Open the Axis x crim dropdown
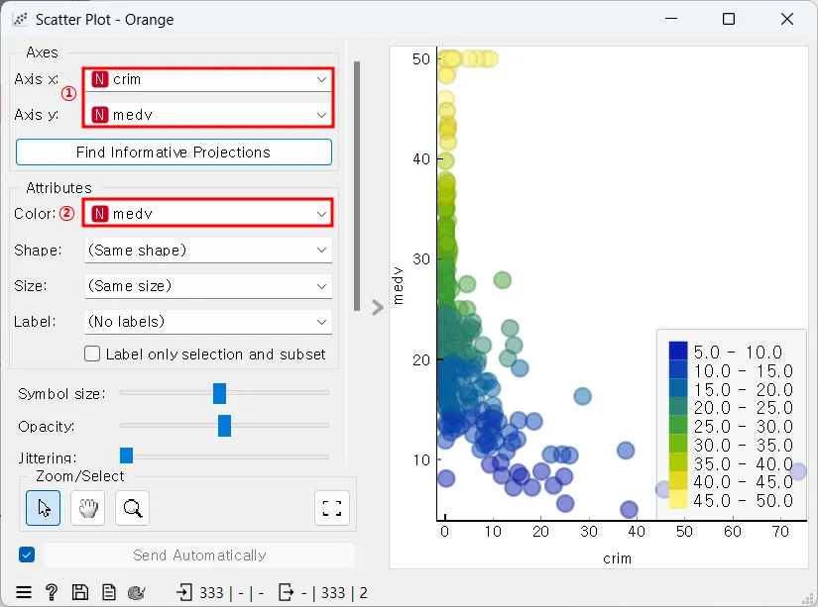Viewport: 818px width, 607px height. (208, 79)
